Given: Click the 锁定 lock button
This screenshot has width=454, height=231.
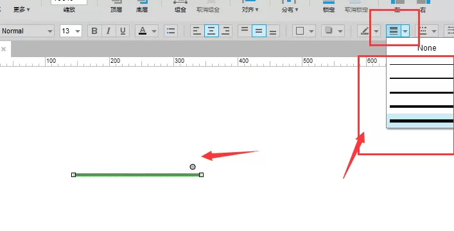Looking at the screenshot, I should point(329,6).
